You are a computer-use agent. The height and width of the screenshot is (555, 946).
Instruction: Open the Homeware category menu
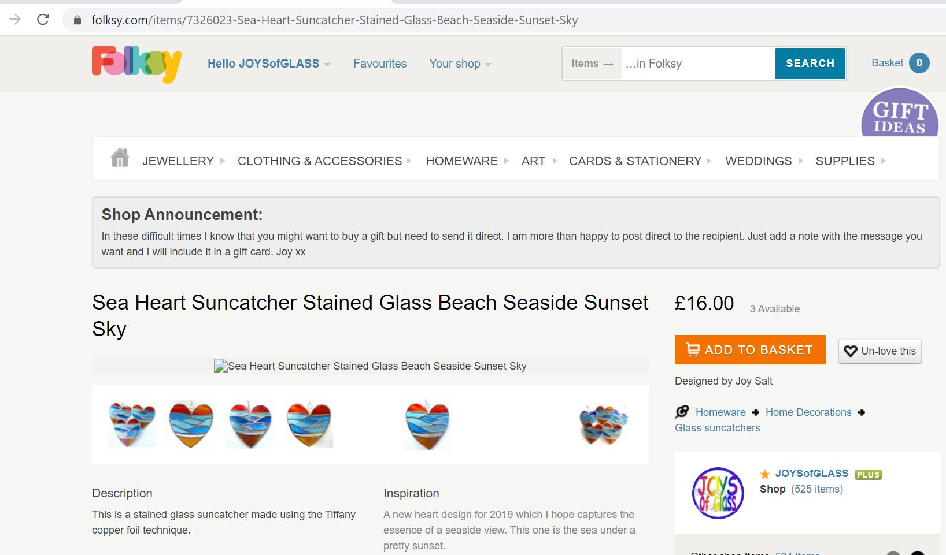pos(461,161)
